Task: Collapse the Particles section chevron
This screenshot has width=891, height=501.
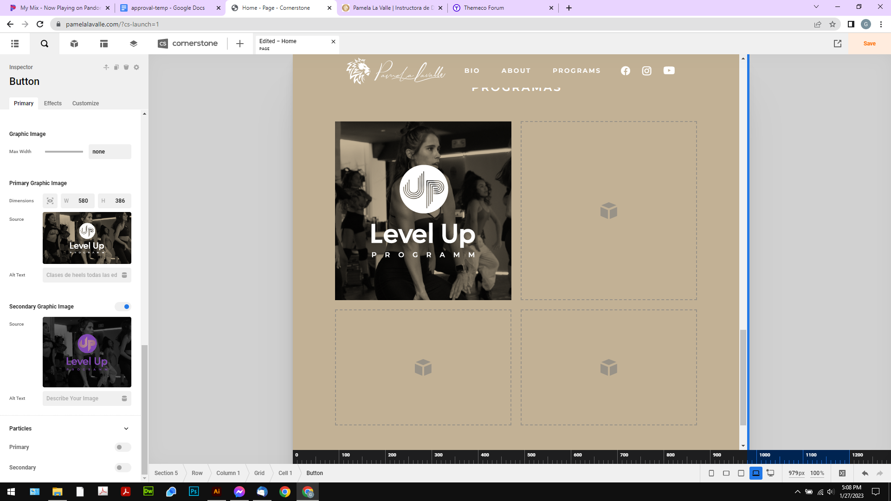Action: [126, 429]
